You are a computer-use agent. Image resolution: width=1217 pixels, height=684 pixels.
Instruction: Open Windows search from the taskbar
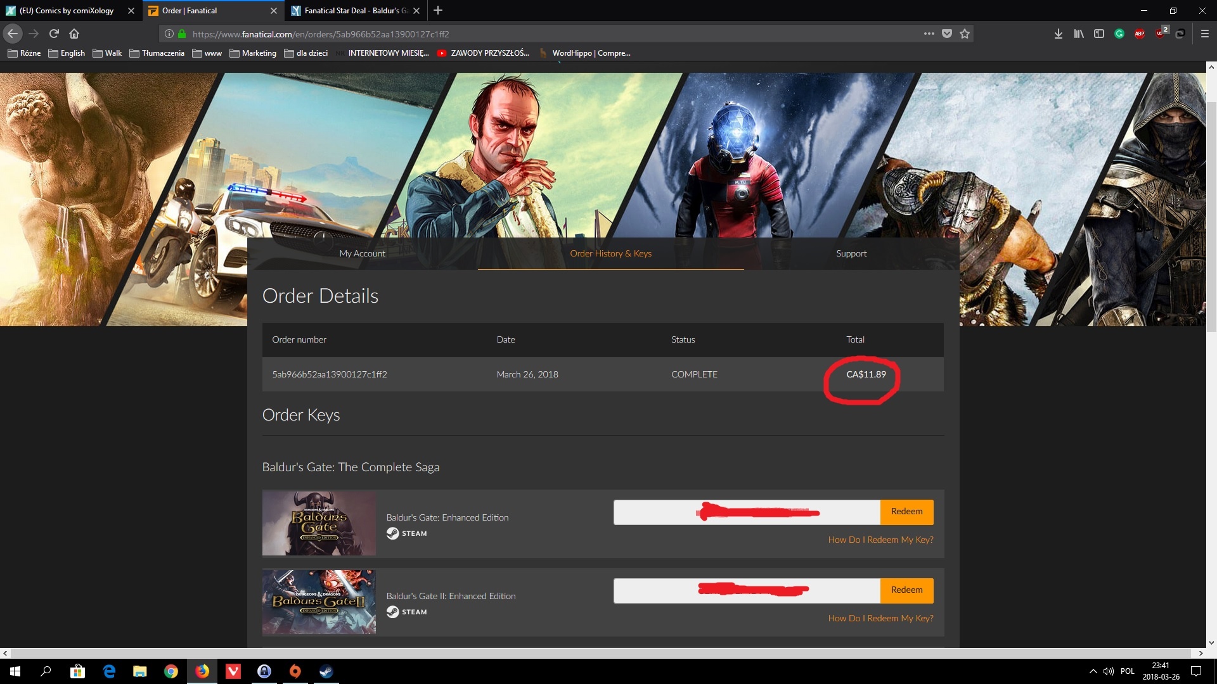[46, 671]
